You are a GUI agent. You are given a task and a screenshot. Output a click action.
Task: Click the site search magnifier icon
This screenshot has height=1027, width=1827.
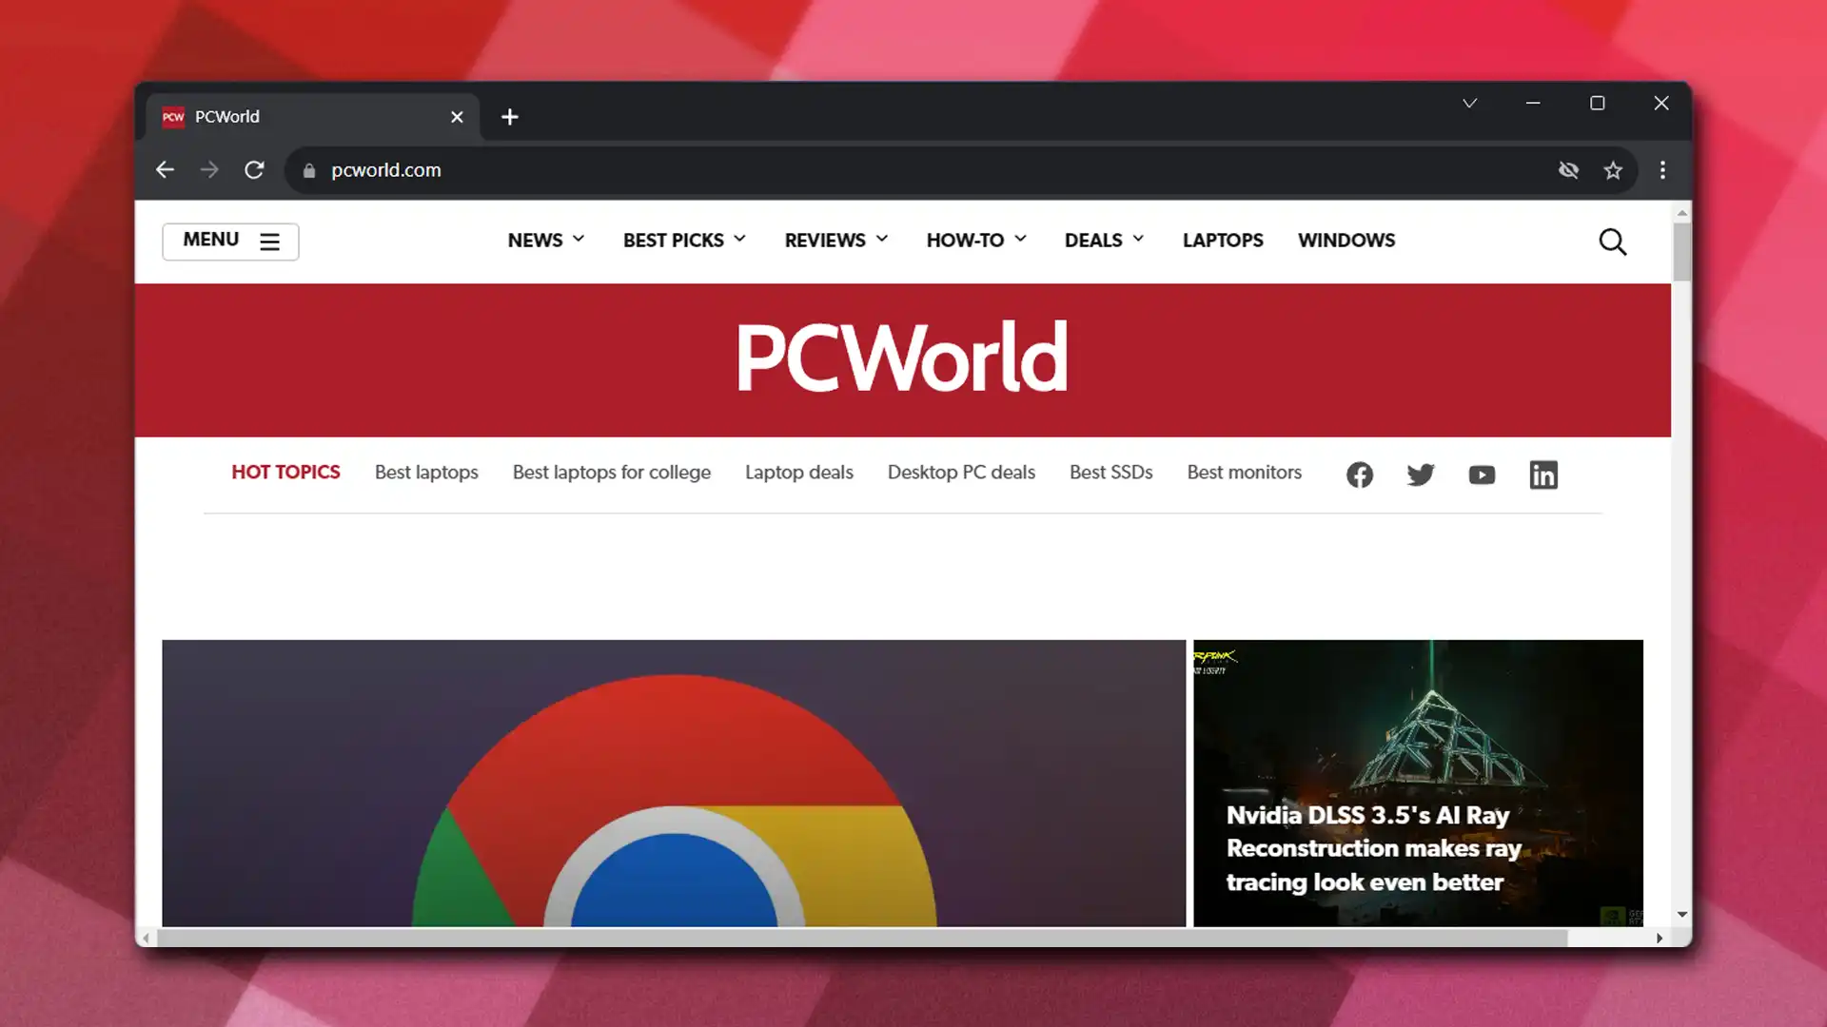click(1612, 242)
